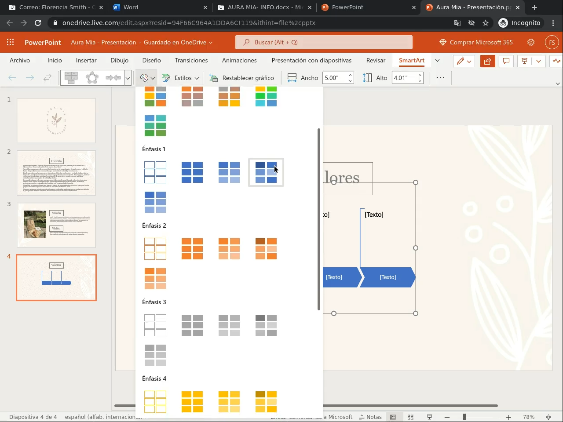Switch to Normal view icon in status bar
Image resolution: width=563 pixels, height=422 pixels.
(x=393, y=417)
